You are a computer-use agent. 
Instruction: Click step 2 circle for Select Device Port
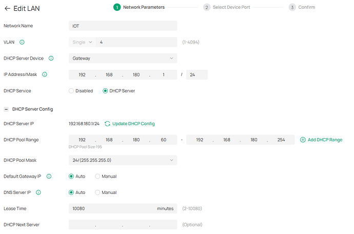[207, 7]
